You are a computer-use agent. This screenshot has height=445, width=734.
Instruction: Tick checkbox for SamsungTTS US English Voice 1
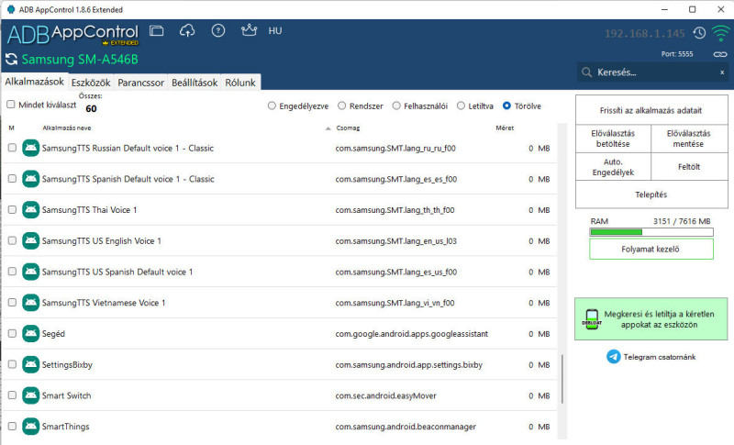[x=12, y=240]
